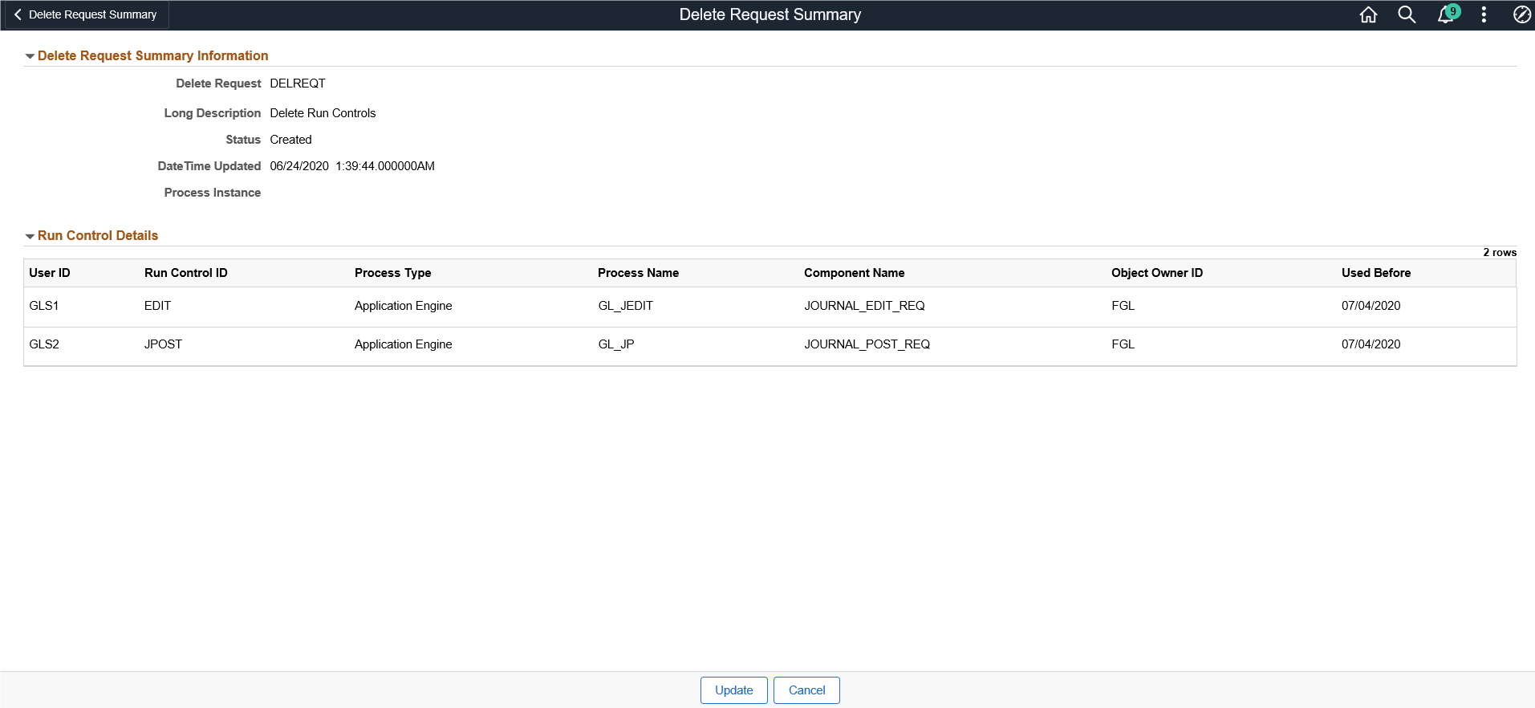Select the User ID column header
This screenshot has height=708, width=1535.
[x=50, y=273]
